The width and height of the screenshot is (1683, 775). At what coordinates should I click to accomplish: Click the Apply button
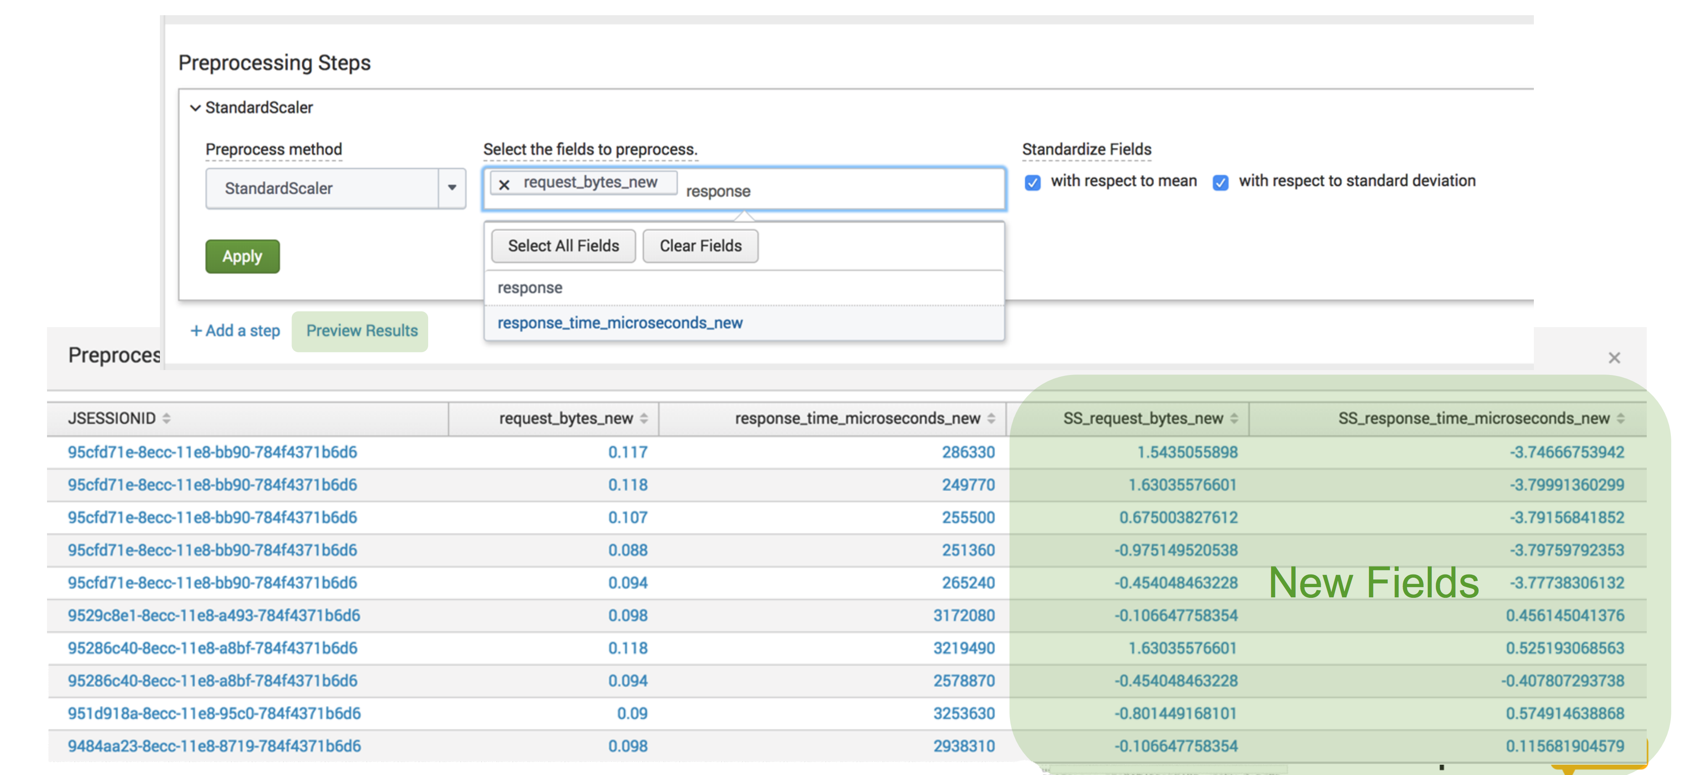pyautogui.click(x=242, y=256)
